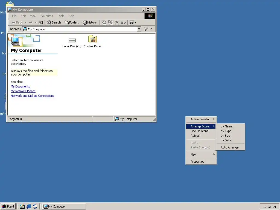The image size is (280, 210).
Task: Show the Folders pane
Action: click(72, 22)
